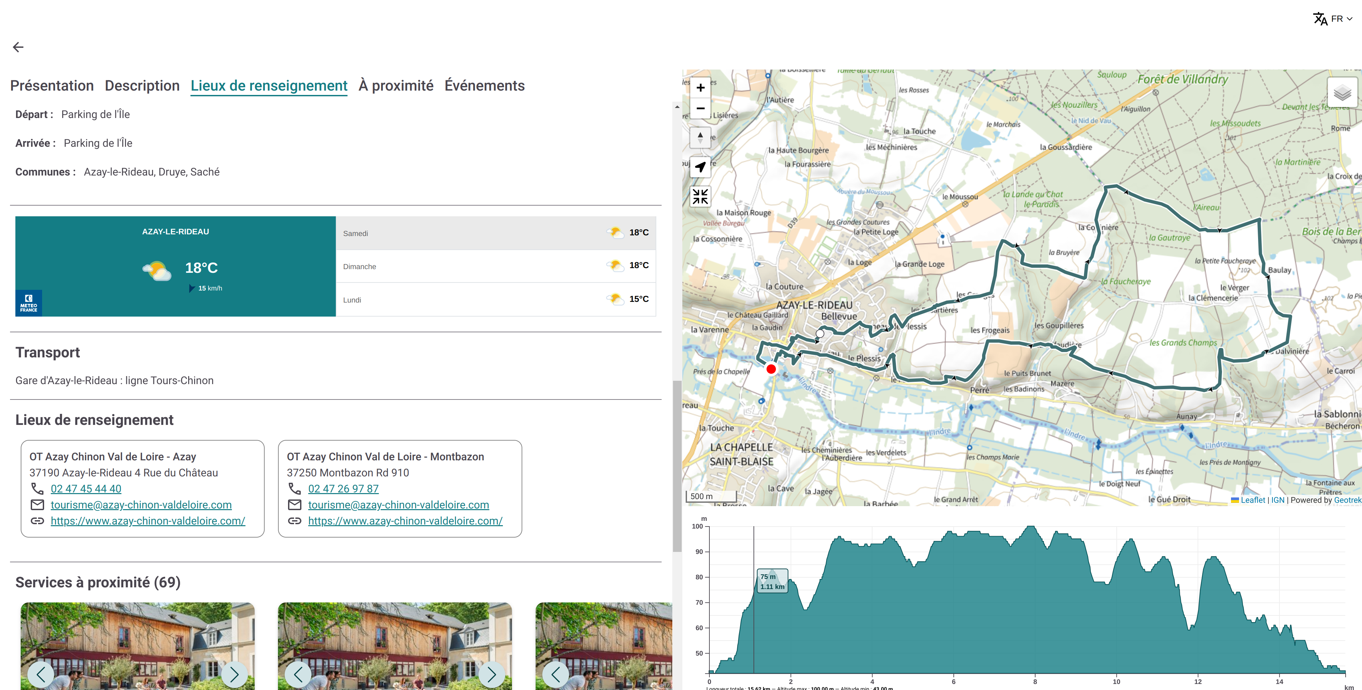Select the Samedi forecast row
This screenshot has height=690, width=1362.
pyautogui.click(x=496, y=233)
